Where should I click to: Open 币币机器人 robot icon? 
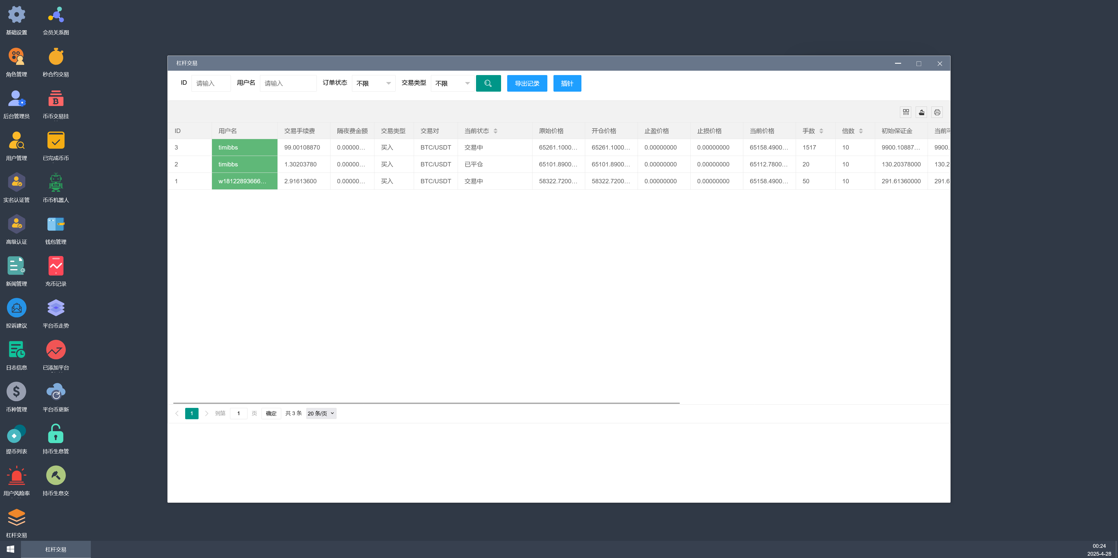pyautogui.click(x=56, y=183)
